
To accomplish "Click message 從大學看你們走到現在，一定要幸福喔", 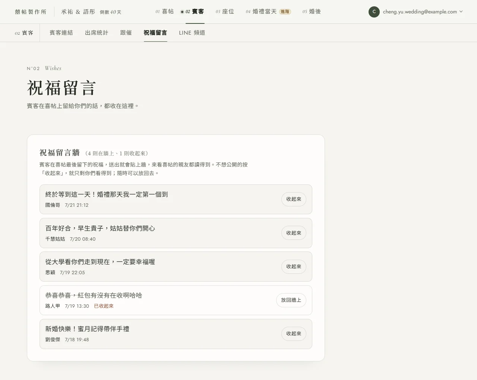I will 100,262.
